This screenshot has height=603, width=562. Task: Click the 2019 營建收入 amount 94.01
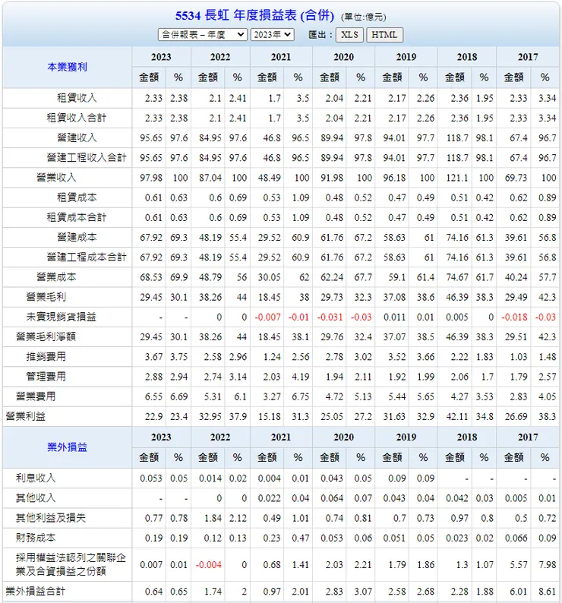point(394,138)
